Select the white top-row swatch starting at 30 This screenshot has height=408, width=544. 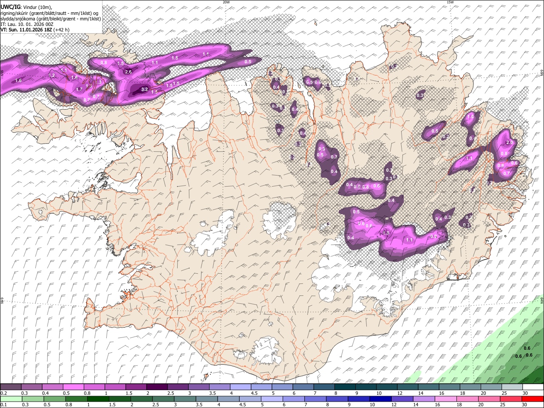[533, 387]
